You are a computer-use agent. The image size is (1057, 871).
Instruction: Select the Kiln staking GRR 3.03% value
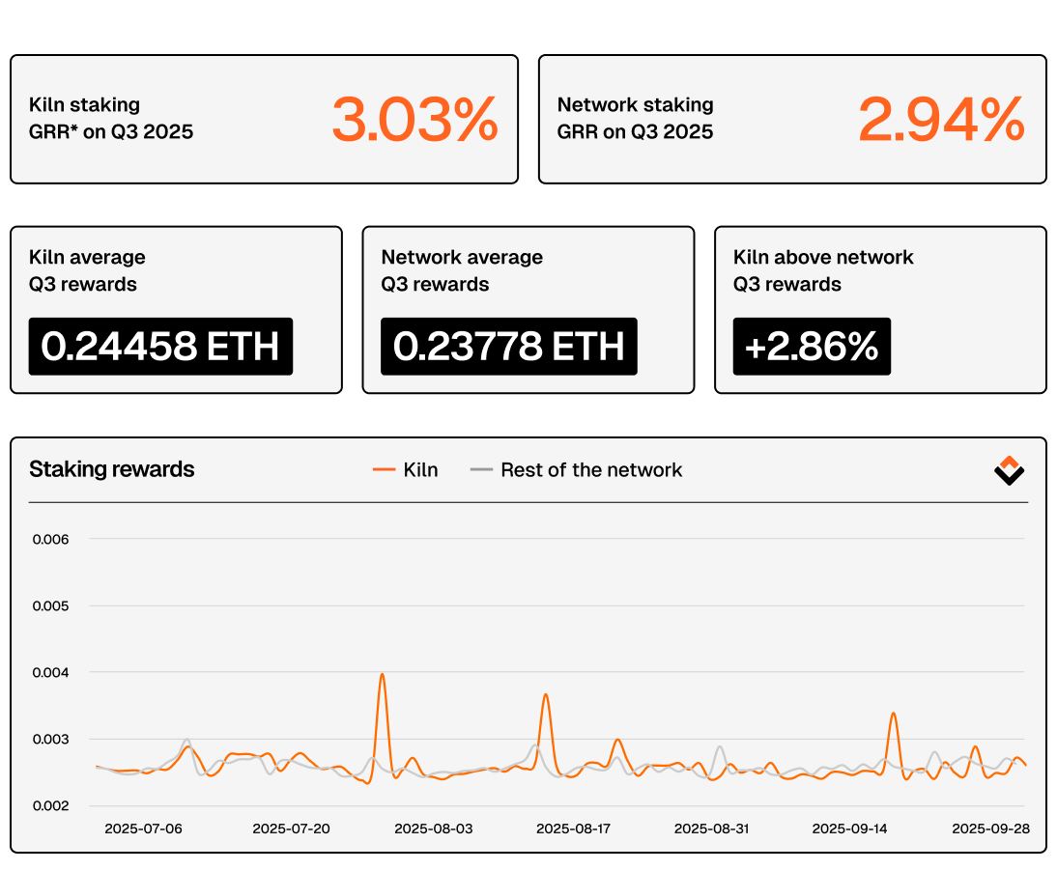(414, 120)
